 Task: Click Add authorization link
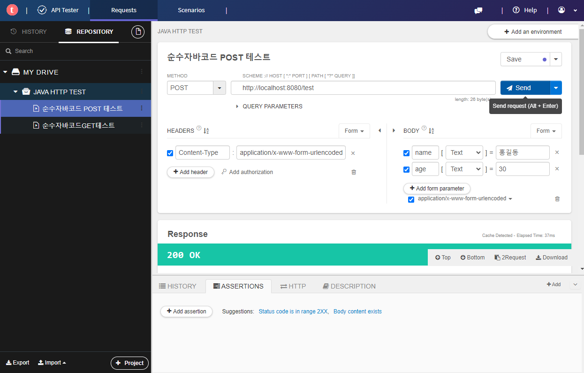click(247, 172)
